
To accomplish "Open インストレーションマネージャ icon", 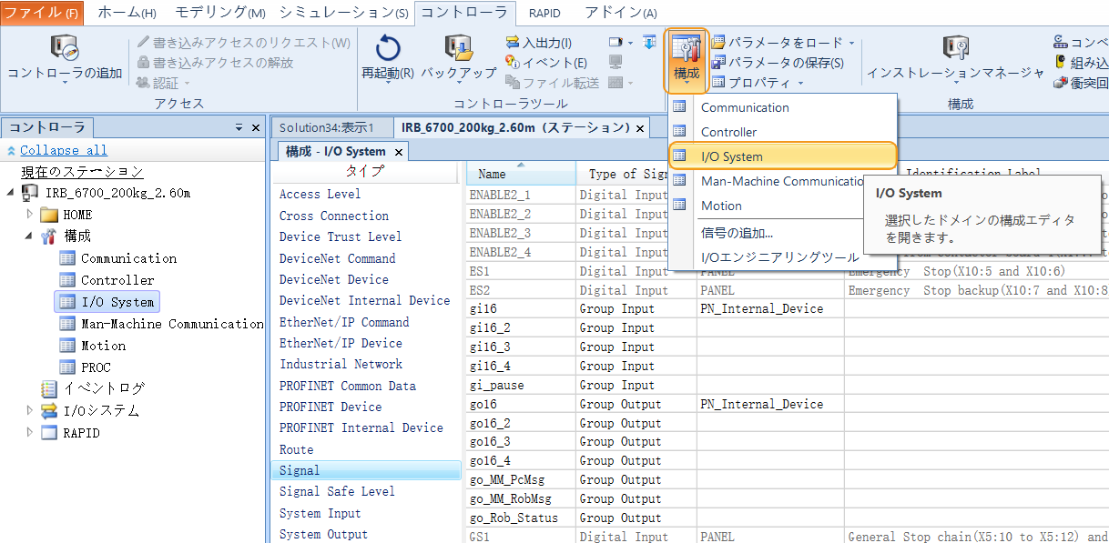I will (954, 50).
